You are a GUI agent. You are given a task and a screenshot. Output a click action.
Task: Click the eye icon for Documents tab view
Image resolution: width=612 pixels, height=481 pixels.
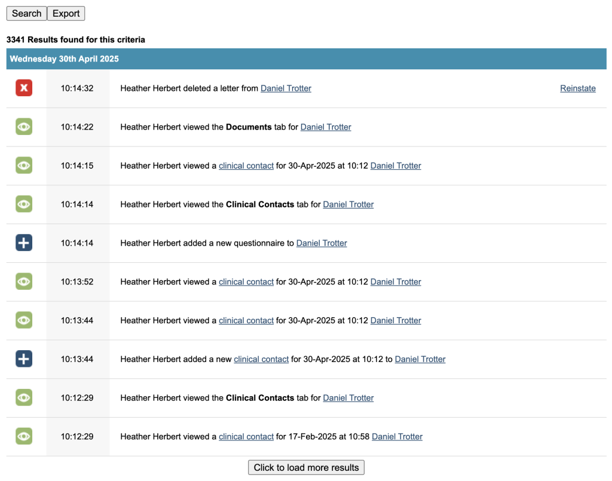point(24,127)
